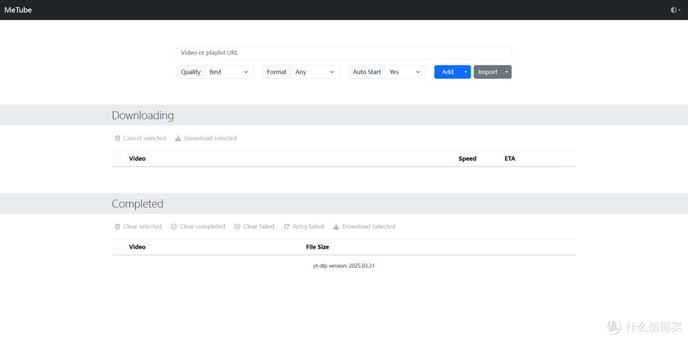
Task: Click the Video header in Completed table
Action: pos(138,247)
